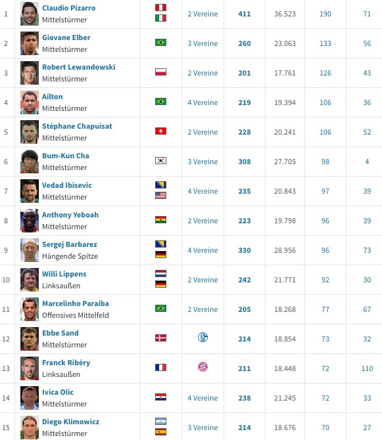Expand Aílton's '4 Vereine' club list
382x440 pixels.
[203, 102]
